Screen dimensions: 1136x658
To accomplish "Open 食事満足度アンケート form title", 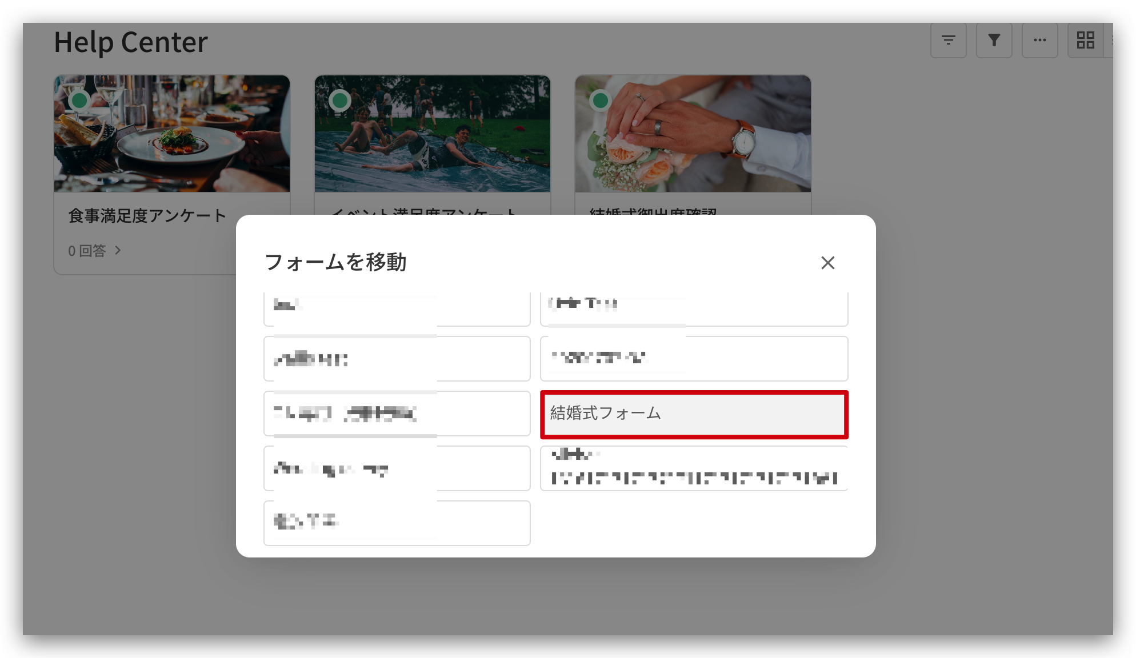I will [x=147, y=216].
